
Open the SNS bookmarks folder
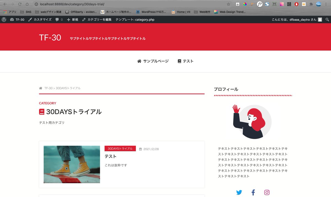coord(26,12)
